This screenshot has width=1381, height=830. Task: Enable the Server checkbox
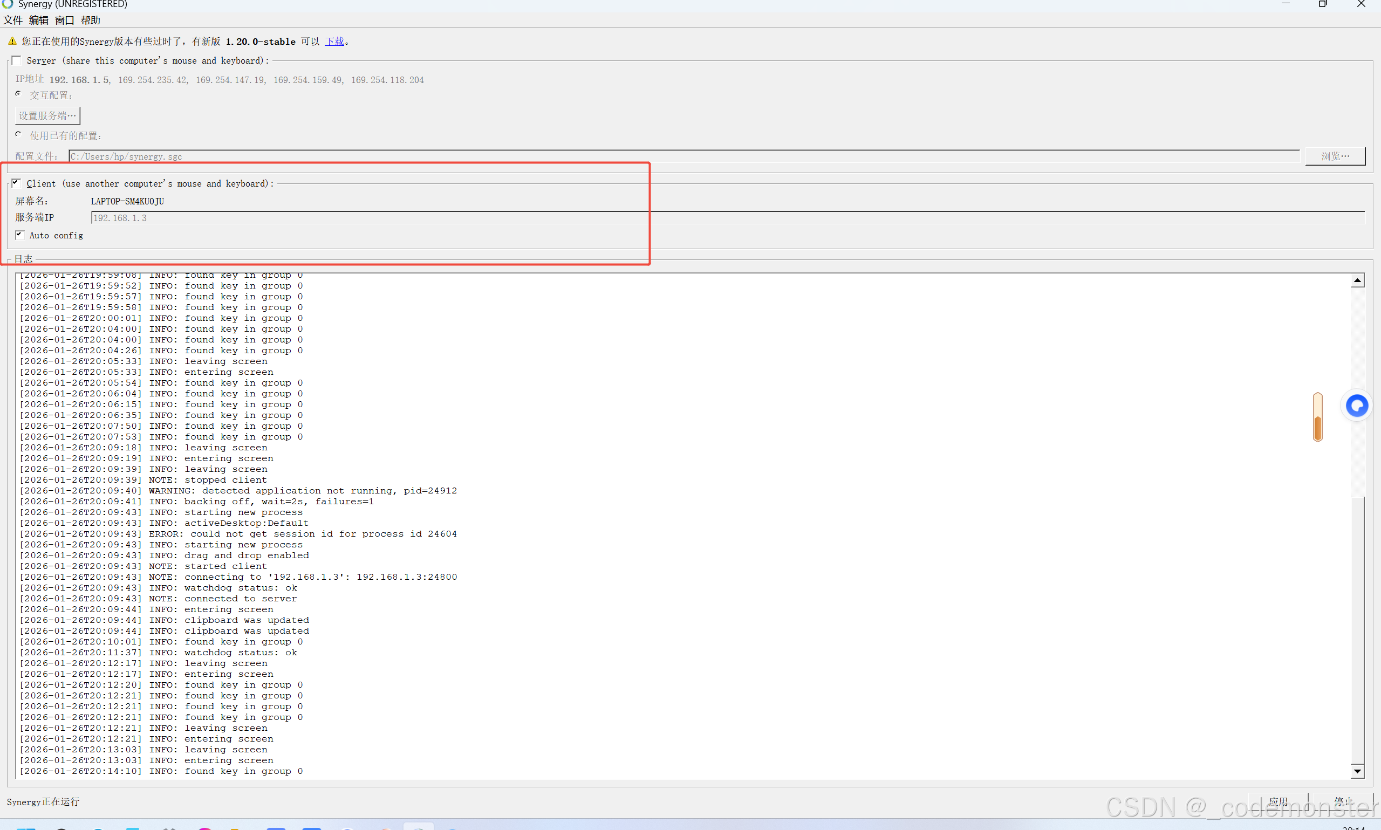16,60
